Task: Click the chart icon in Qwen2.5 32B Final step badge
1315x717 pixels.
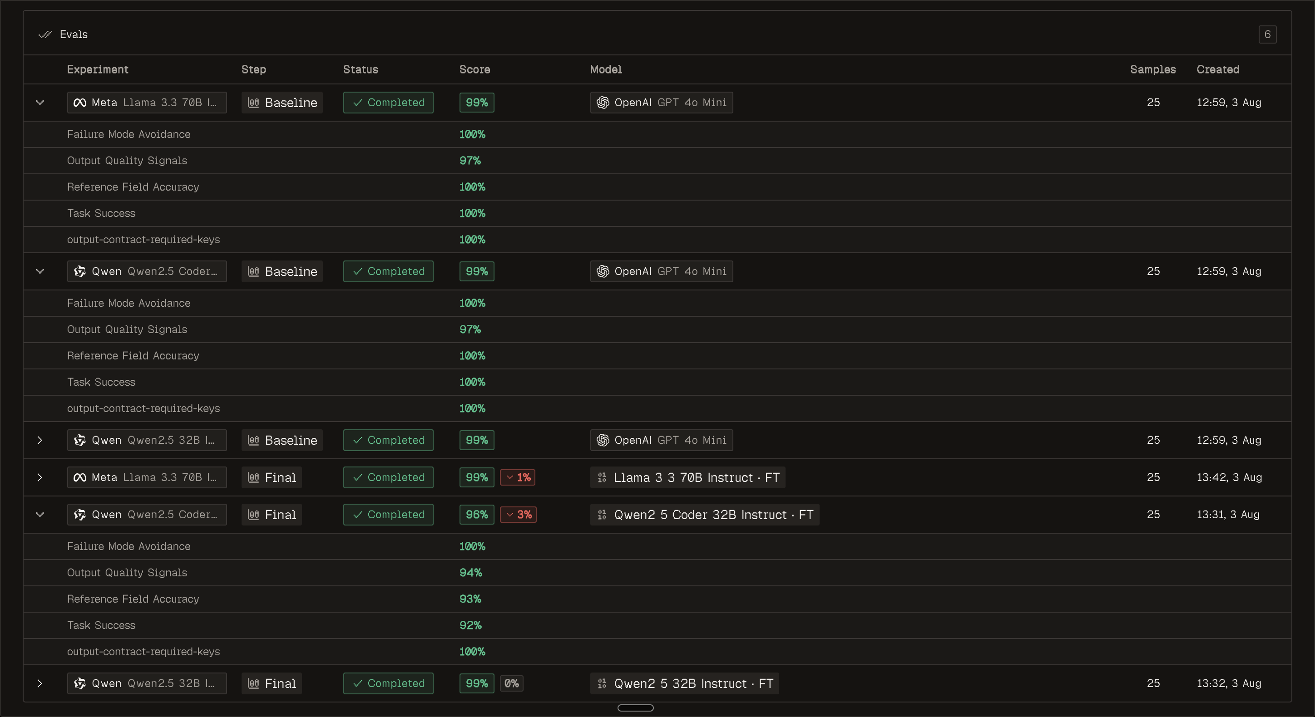Action: click(254, 684)
